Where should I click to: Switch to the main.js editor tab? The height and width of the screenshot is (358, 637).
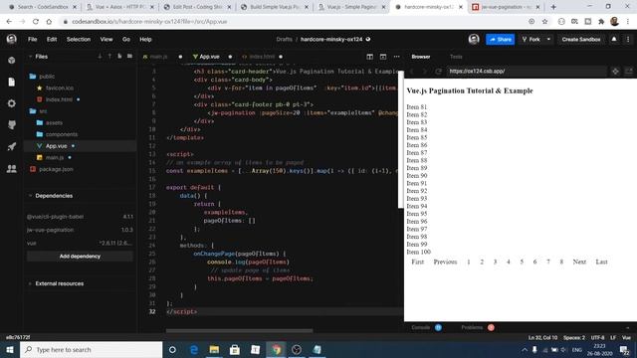coord(159,57)
